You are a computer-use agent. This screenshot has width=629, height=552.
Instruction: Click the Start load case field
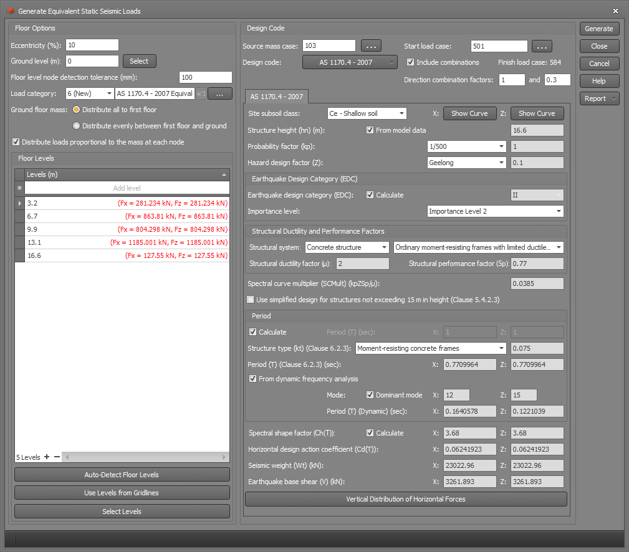click(x=499, y=46)
